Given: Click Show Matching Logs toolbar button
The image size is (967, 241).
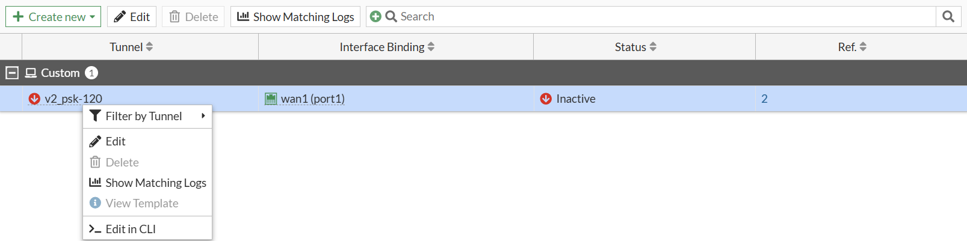Looking at the screenshot, I should [295, 17].
